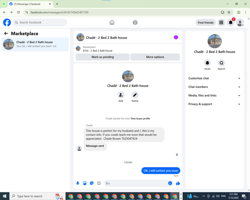Click Mark as pending button

[x=102, y=57]
